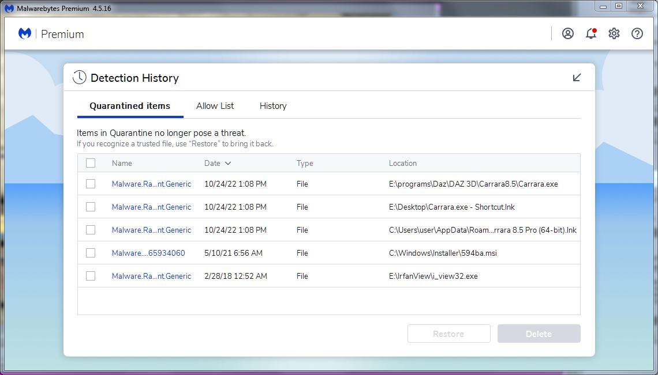
Task: Open the Help question mark icon
Action: 637,33
